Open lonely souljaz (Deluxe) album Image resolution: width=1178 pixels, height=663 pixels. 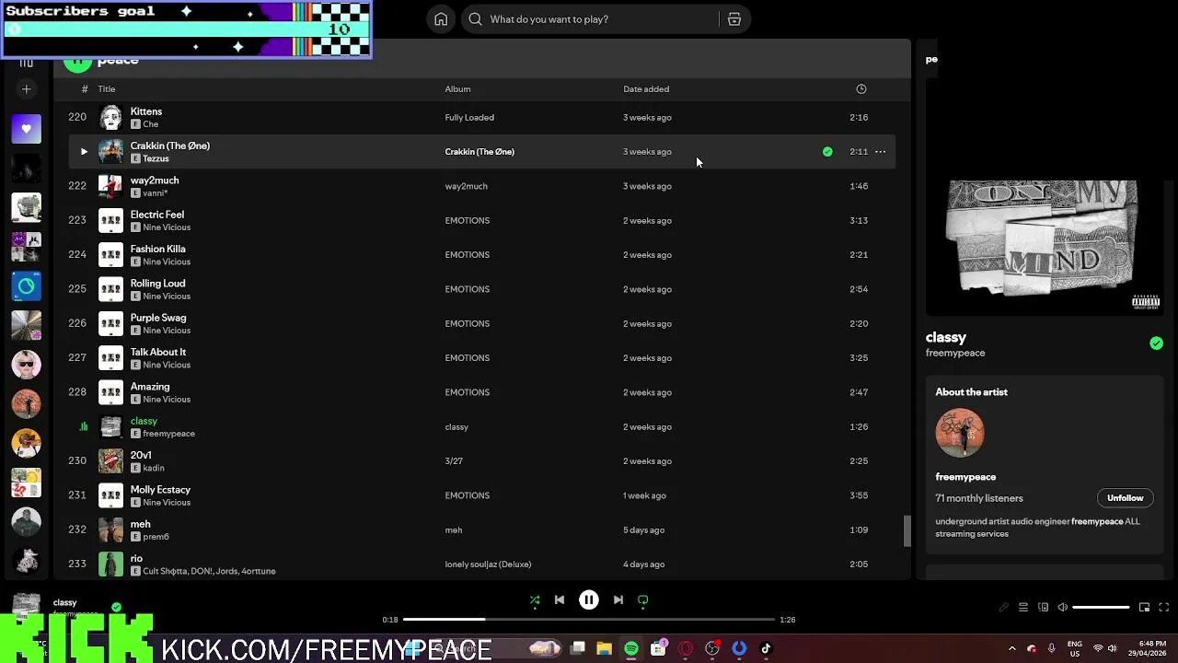click(488, 564)
